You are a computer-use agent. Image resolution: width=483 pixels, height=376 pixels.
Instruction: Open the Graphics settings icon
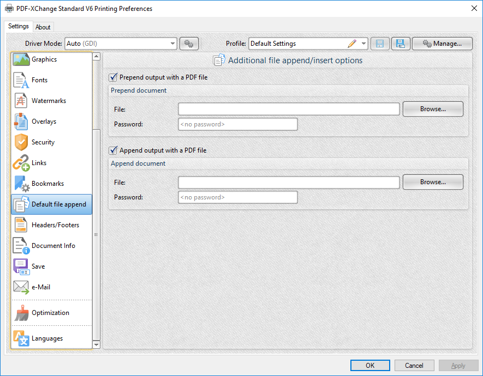pos(21,59)
